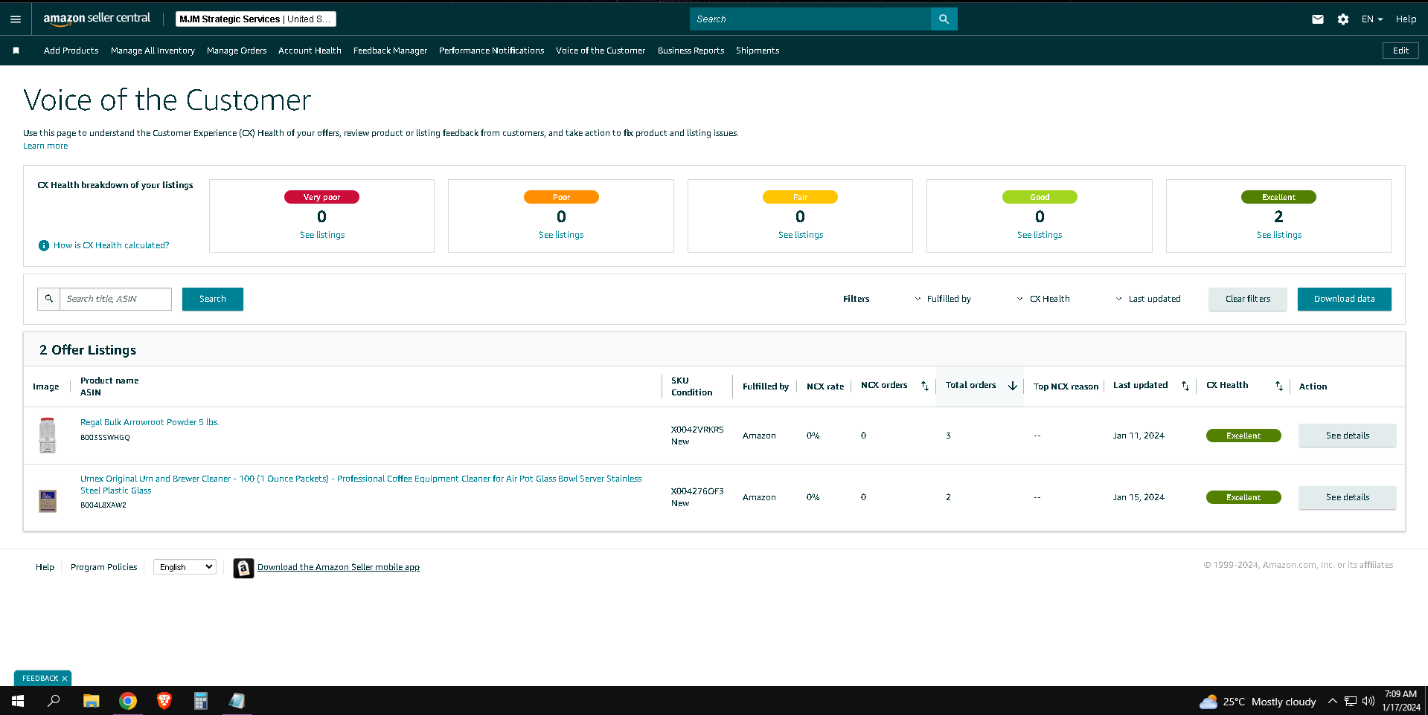1428x715 pixels.
Task: Go to Shipments
Action: (x=758, y=51)
